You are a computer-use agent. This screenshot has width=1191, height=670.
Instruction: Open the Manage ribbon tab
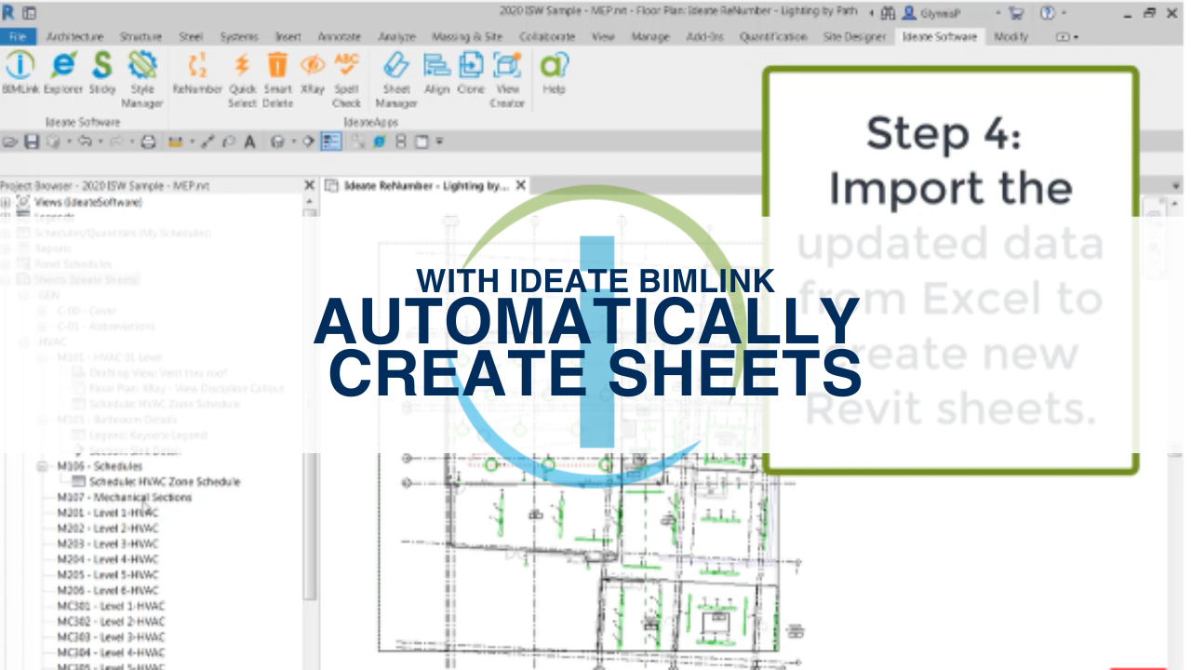coord(649,36)
